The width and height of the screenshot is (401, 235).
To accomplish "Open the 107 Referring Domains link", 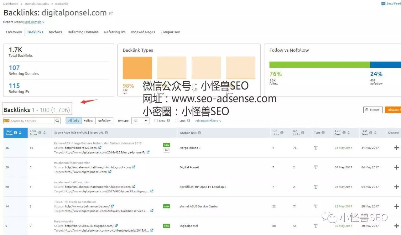I will tap(14, 68).
